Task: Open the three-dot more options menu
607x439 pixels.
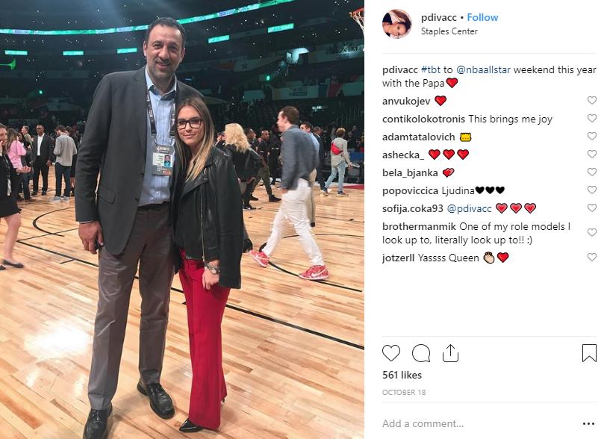Action: [588, 424]
